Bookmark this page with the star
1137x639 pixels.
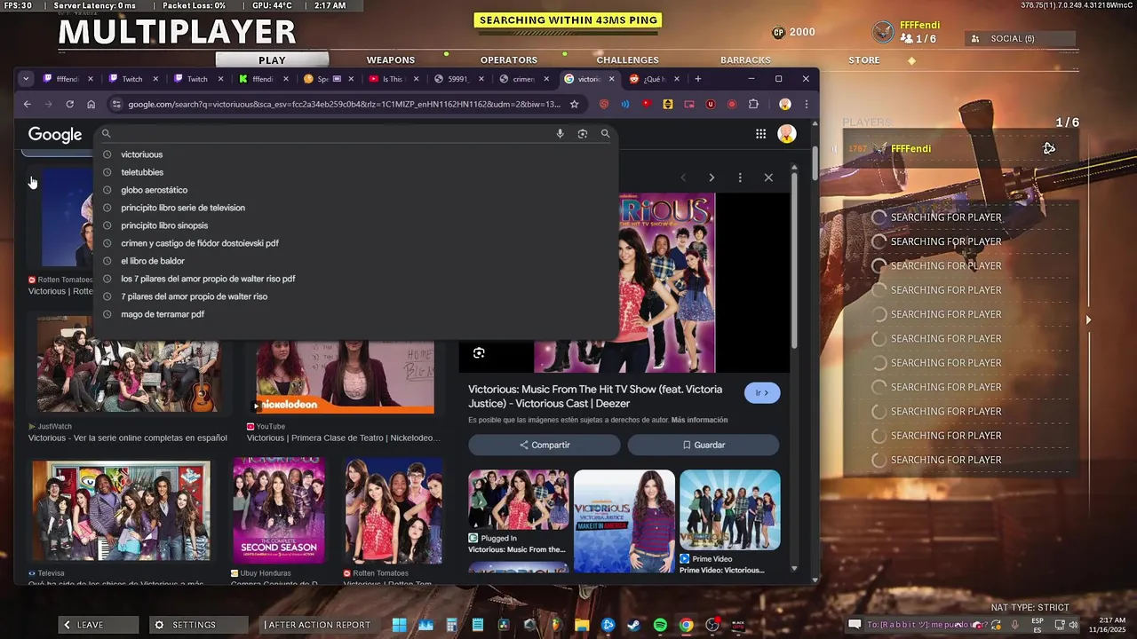pos(574,104)
